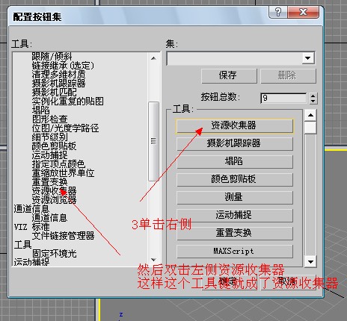Select the 资源收集器 button in the right list

coord(235,126)
